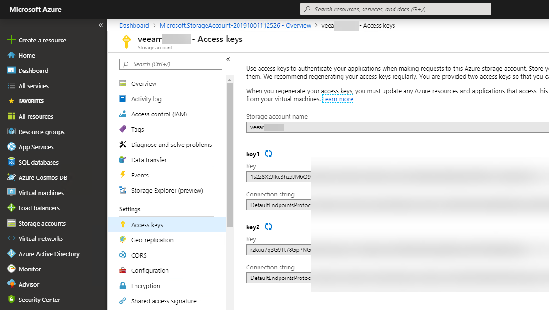The height and width of the screenshot is (310, 549).
Task: Open the Virtual networks icon
Action: click(11, 238)
